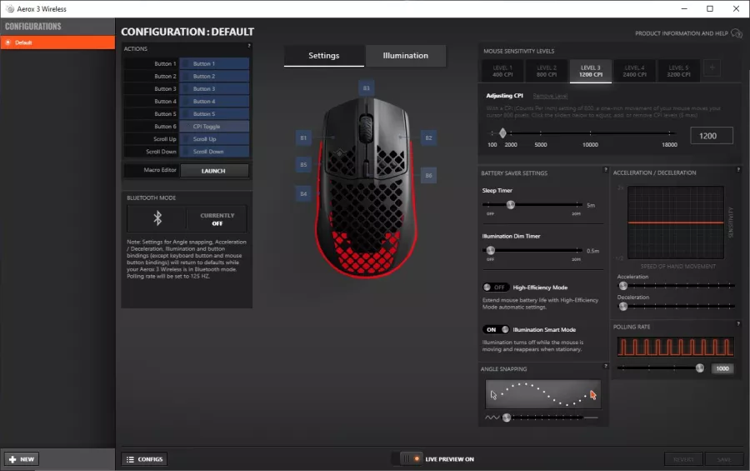750x471 pixels.
Task: Select the Default configuration
Action: pos(57,43)
